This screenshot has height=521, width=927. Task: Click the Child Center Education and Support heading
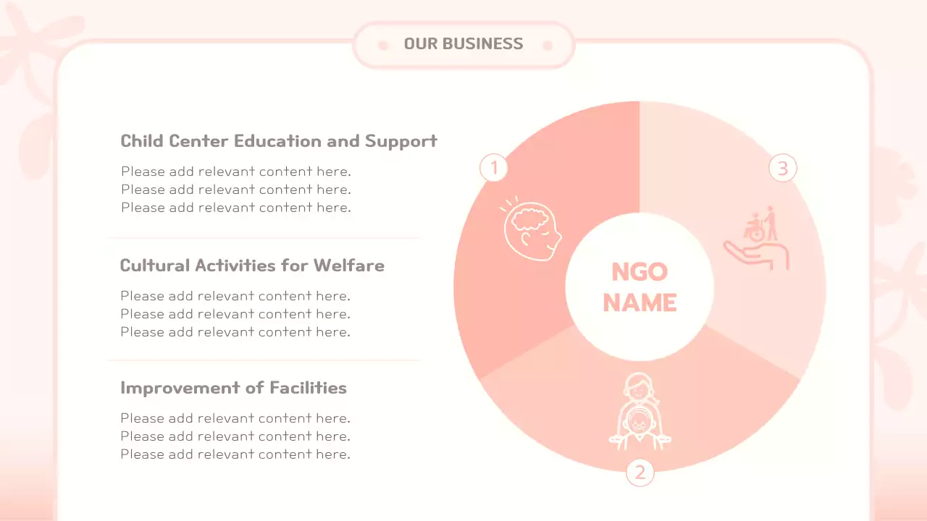click(279, 141)
